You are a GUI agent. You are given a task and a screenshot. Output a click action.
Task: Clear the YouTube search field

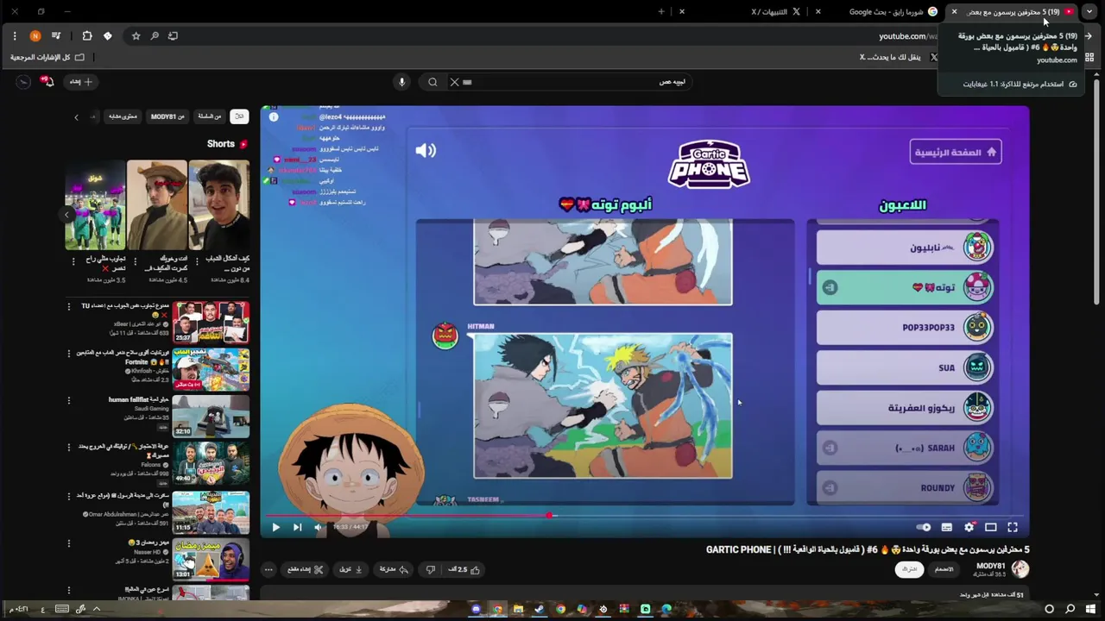455,82
